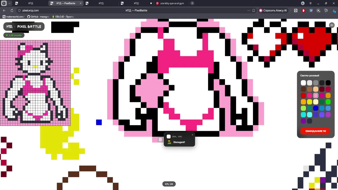Click the highlighted selected pixel under the artwork

[x=161, y=140]
